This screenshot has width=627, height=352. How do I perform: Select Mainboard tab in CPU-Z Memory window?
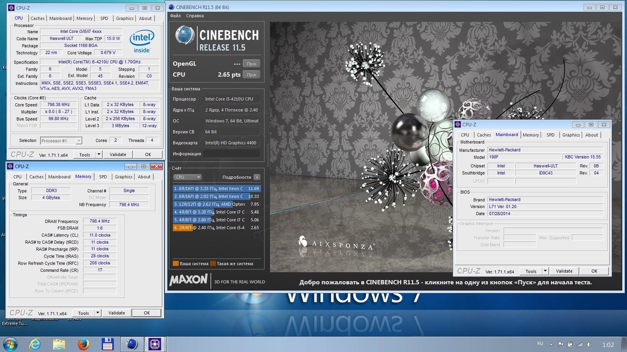tap(59, 177)
